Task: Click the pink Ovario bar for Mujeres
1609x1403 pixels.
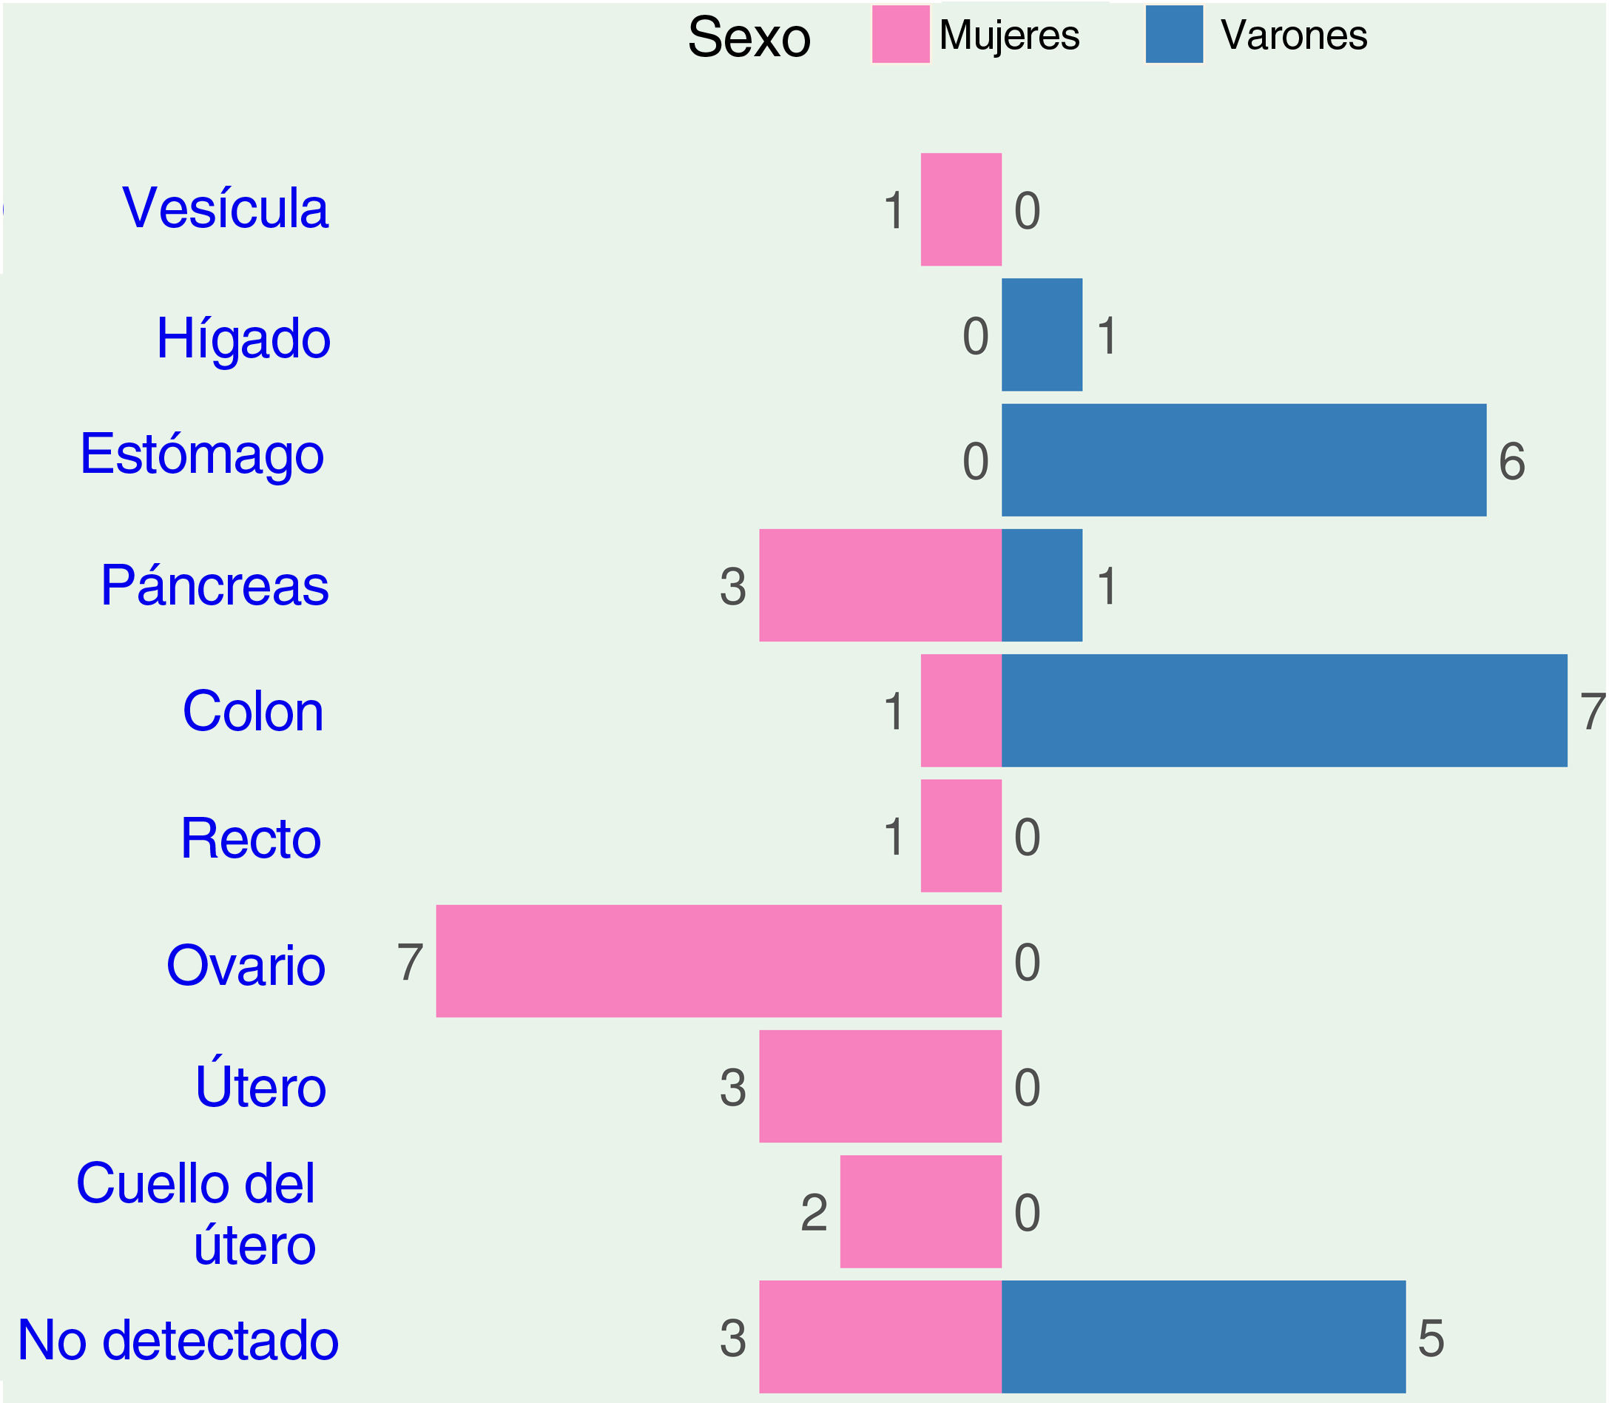Action: click(x=718, y=961)
